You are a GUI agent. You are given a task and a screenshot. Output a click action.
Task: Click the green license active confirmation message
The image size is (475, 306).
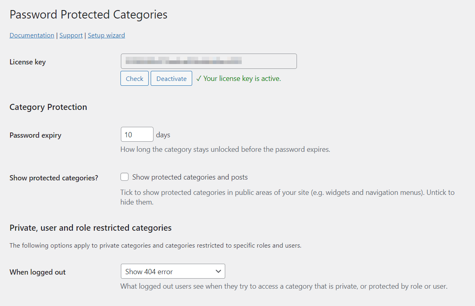click(239, 78)
